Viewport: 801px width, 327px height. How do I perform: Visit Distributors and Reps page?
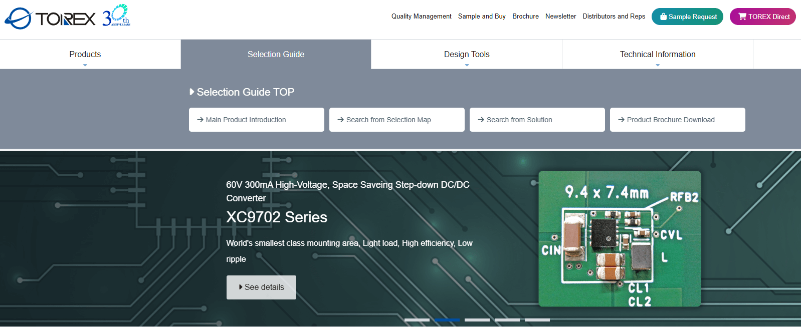click(614, 17)
